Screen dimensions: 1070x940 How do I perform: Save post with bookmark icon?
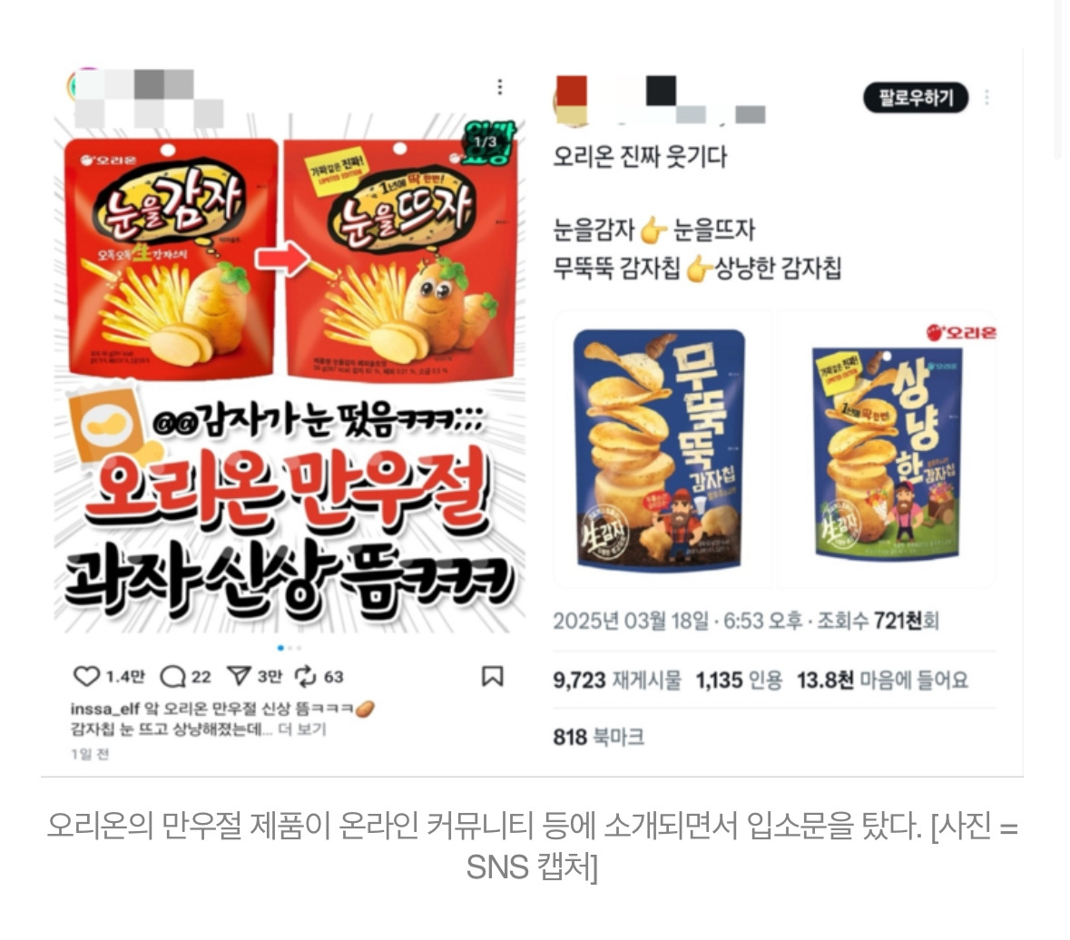click(x=493, y=676)
